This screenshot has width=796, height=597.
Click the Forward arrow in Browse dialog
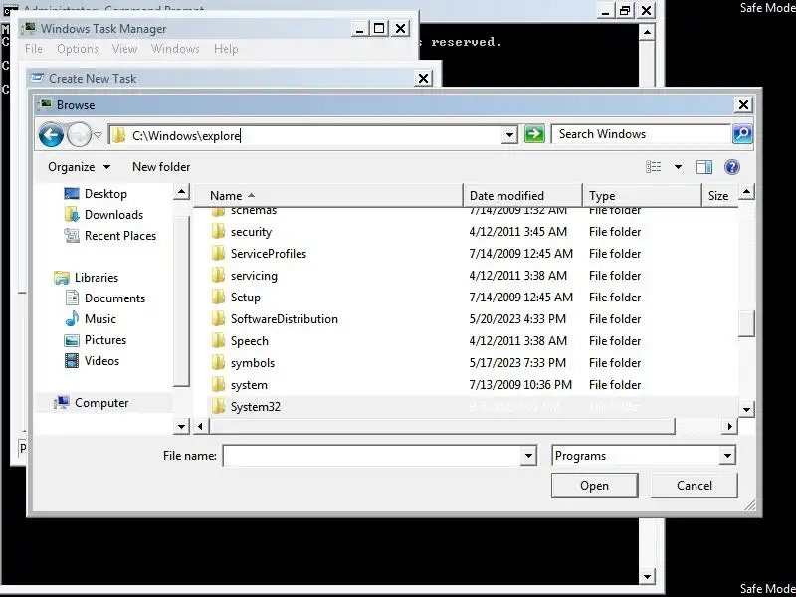tap(79, 135)
